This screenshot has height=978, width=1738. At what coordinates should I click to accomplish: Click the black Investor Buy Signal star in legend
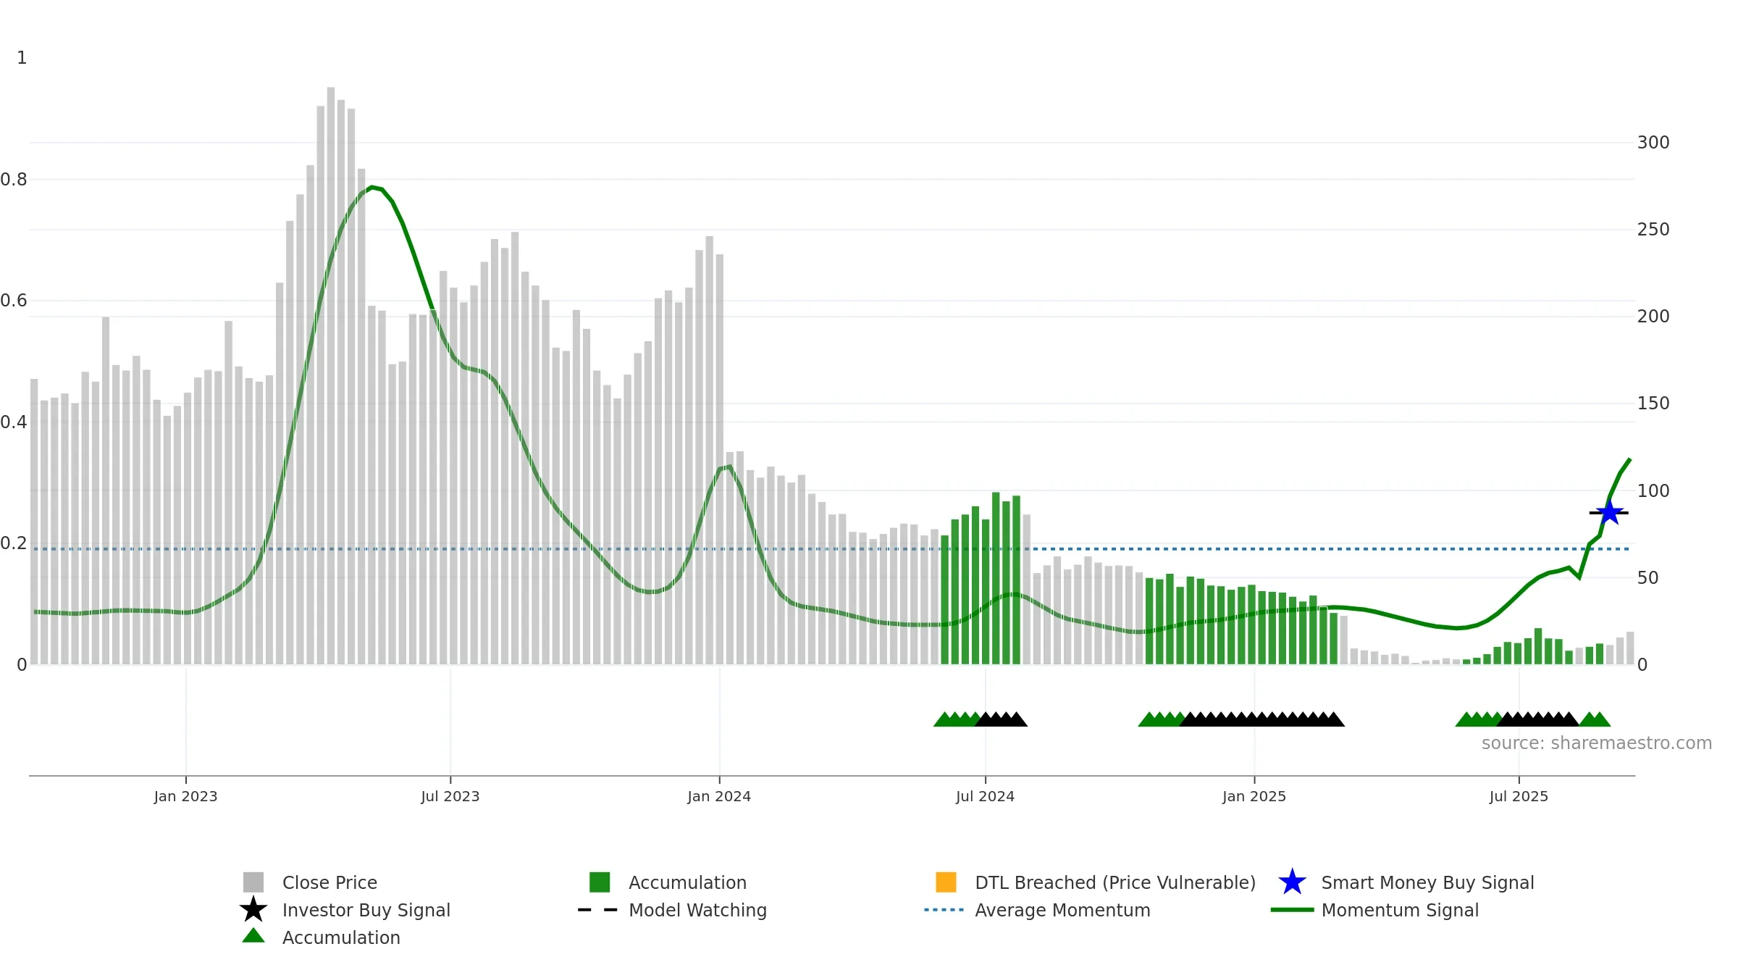pyautogui.click(x=253, y=909)
